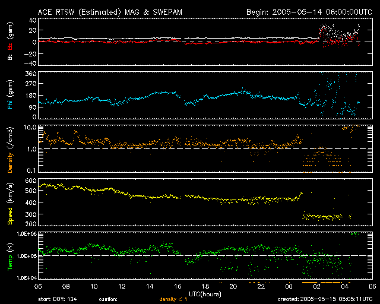Click the "14" hour label on the time axis

tap(150, 286)
